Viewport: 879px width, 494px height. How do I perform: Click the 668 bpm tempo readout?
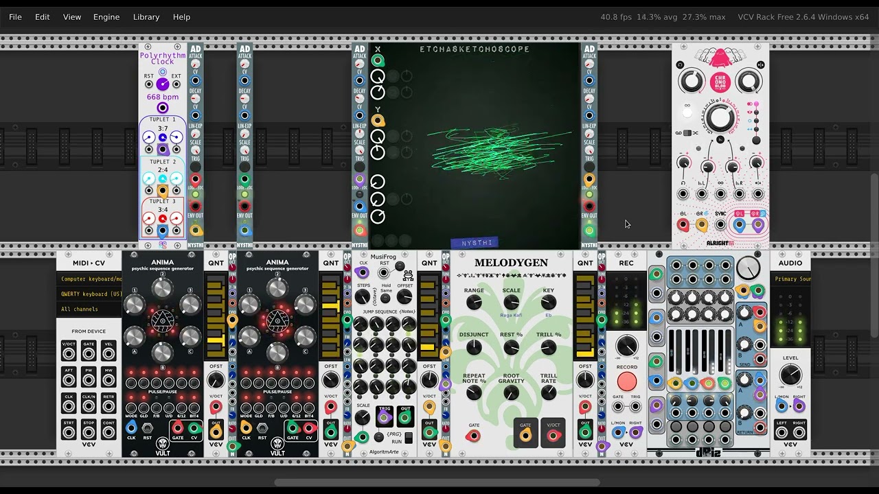(x=163, y=97)
